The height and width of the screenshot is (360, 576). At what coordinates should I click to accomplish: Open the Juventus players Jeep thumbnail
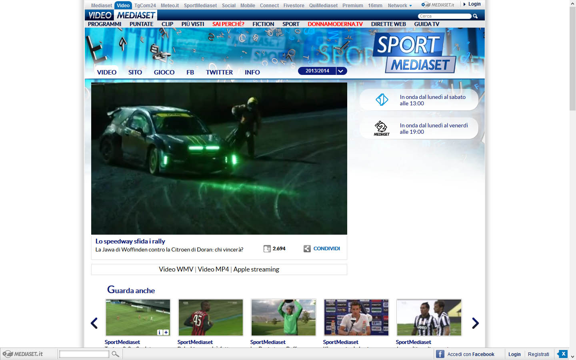pos(429,318)
